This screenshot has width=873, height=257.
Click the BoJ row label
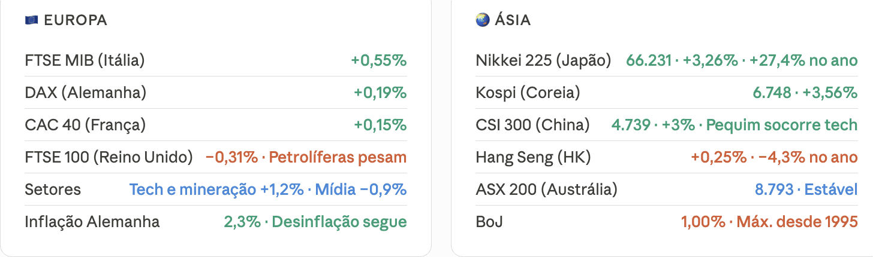489,222
